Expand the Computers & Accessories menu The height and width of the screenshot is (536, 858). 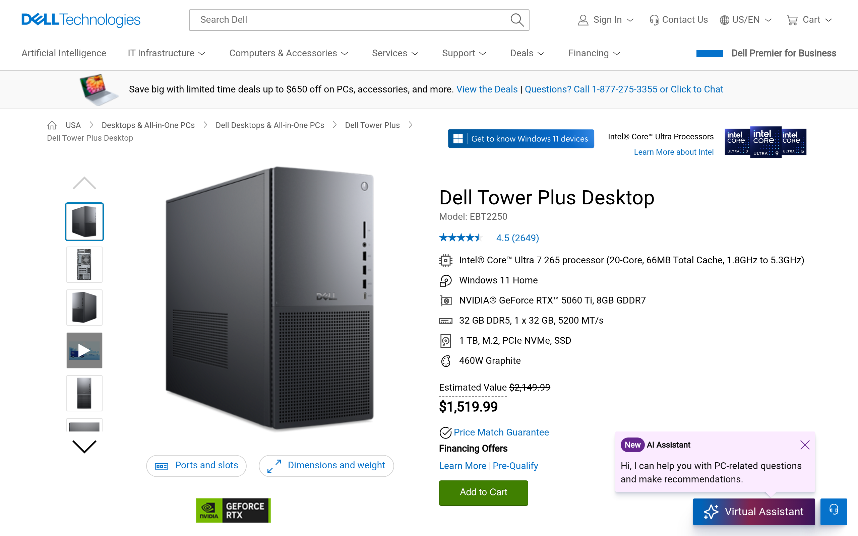tap(288, 53)
